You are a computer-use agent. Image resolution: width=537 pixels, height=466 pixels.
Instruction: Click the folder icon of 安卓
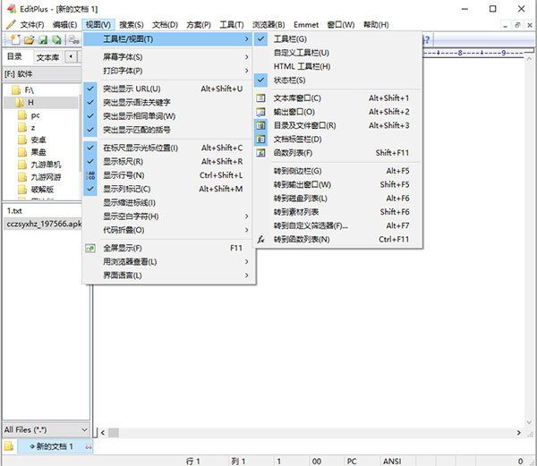(22, 140)
